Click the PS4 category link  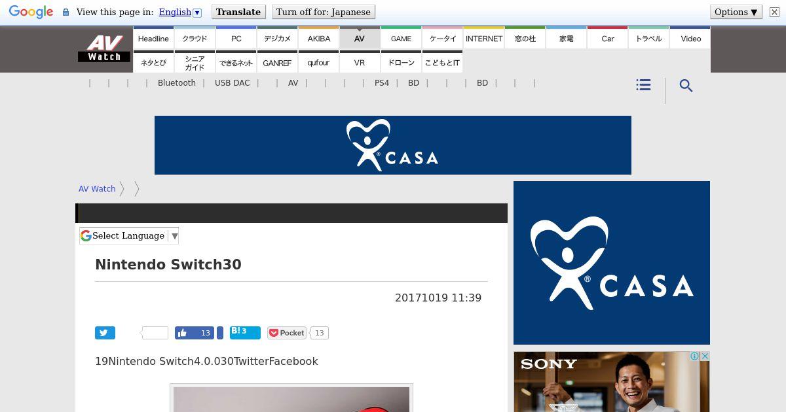[382, 83]
